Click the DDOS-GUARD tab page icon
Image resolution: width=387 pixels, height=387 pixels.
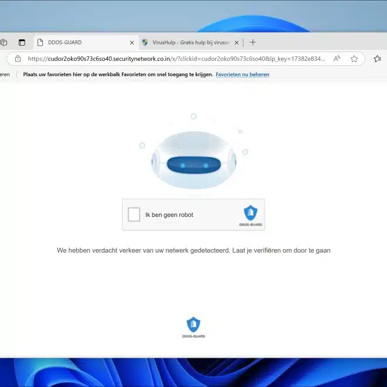40,42
